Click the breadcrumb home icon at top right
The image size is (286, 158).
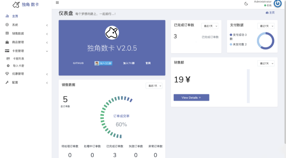click(267, 13)
